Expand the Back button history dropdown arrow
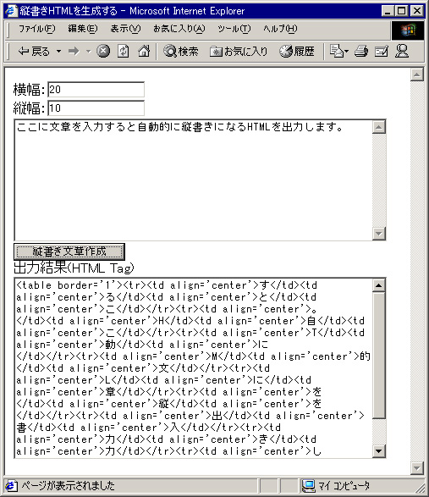429x497 pixels. coord(58,51)
